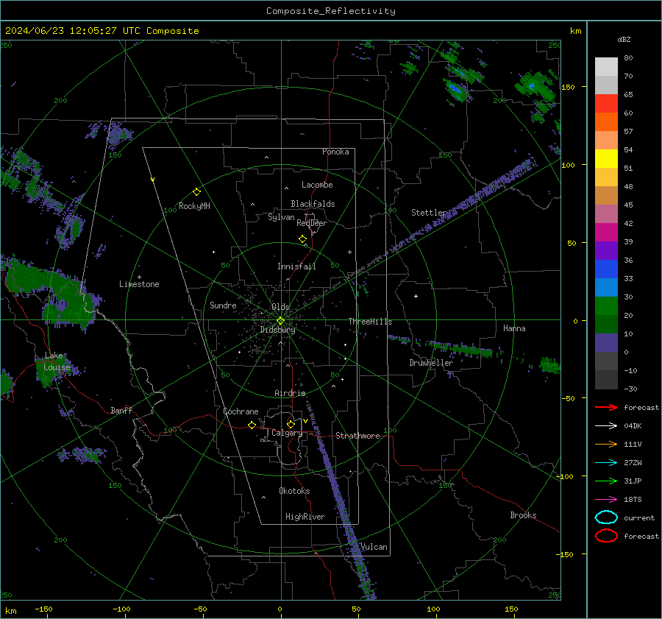
Task: Click the dBZ legend heading
Action: [624, 39]
